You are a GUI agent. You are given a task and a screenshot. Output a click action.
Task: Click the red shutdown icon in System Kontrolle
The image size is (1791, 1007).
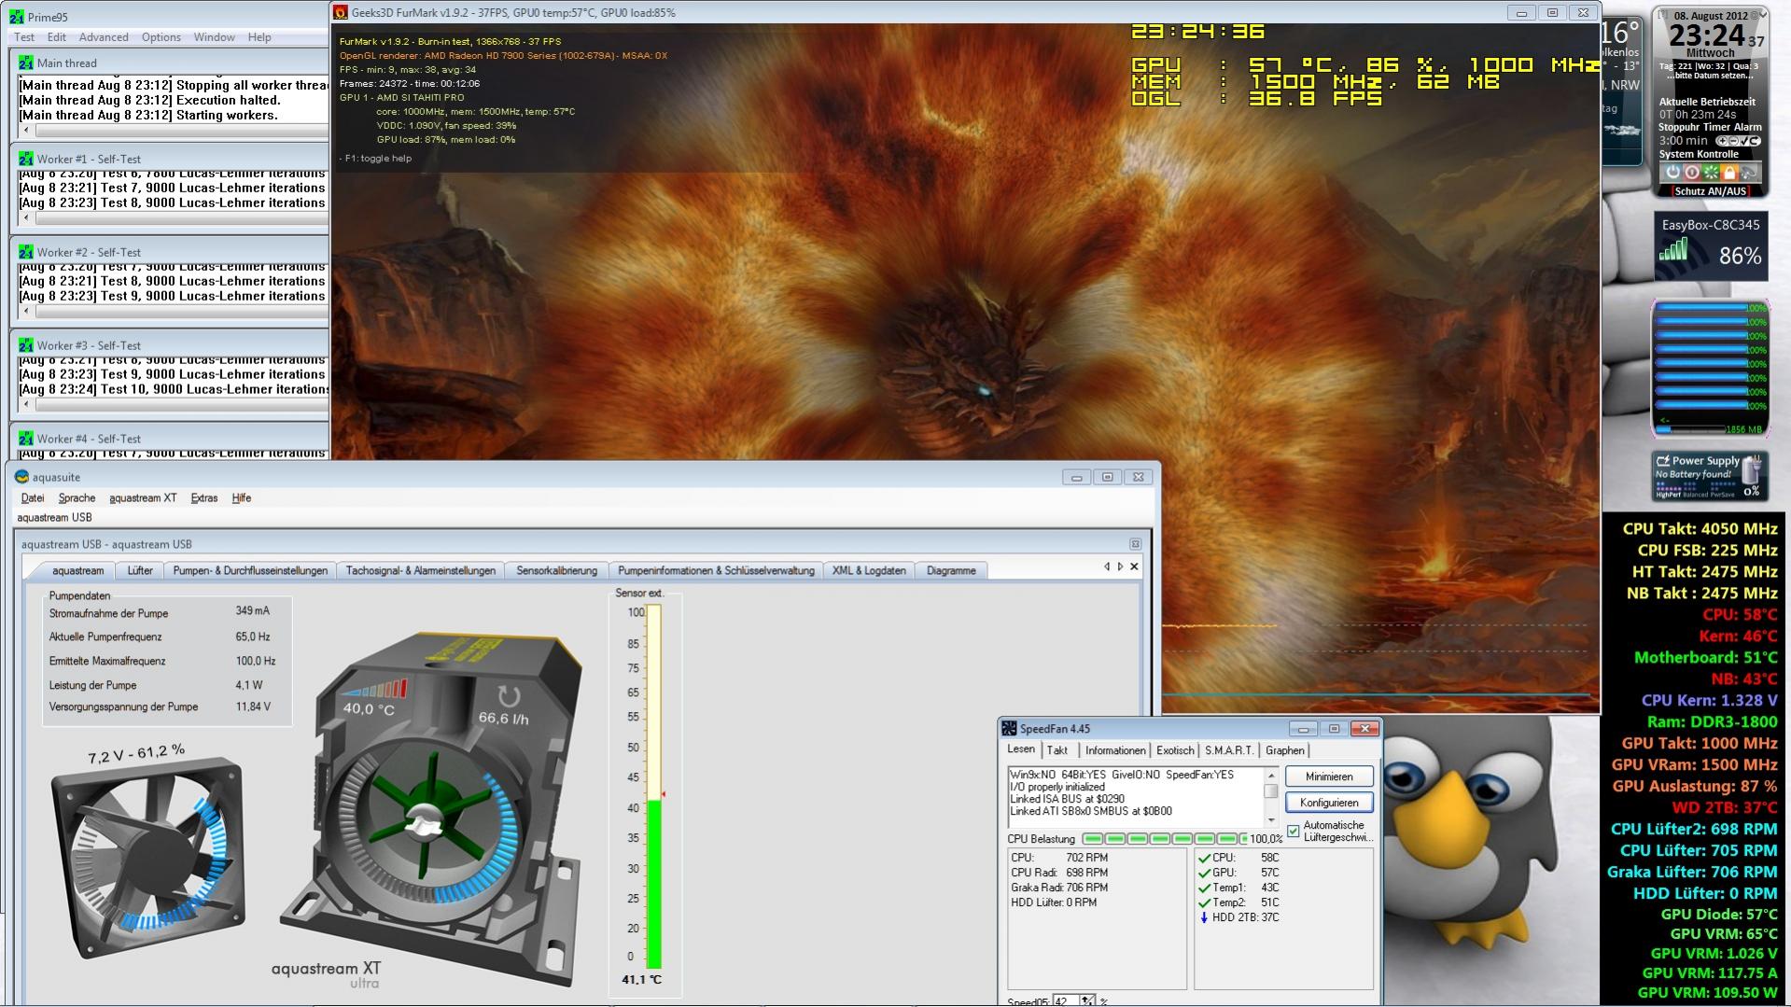click(1691, 173)
